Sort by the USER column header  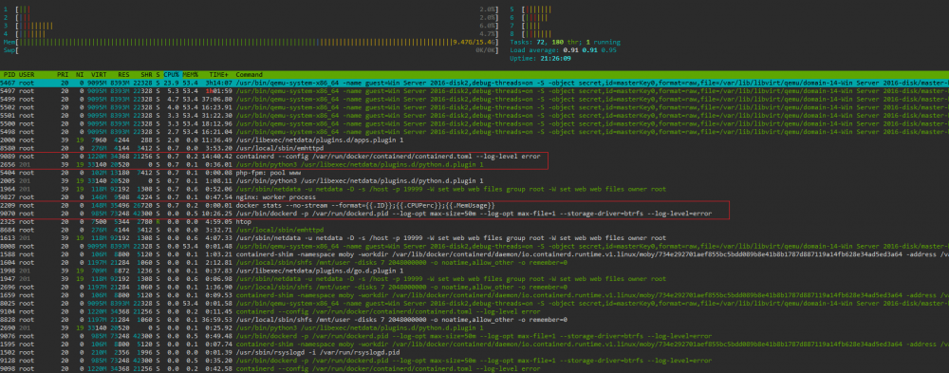tap(27, 74)
